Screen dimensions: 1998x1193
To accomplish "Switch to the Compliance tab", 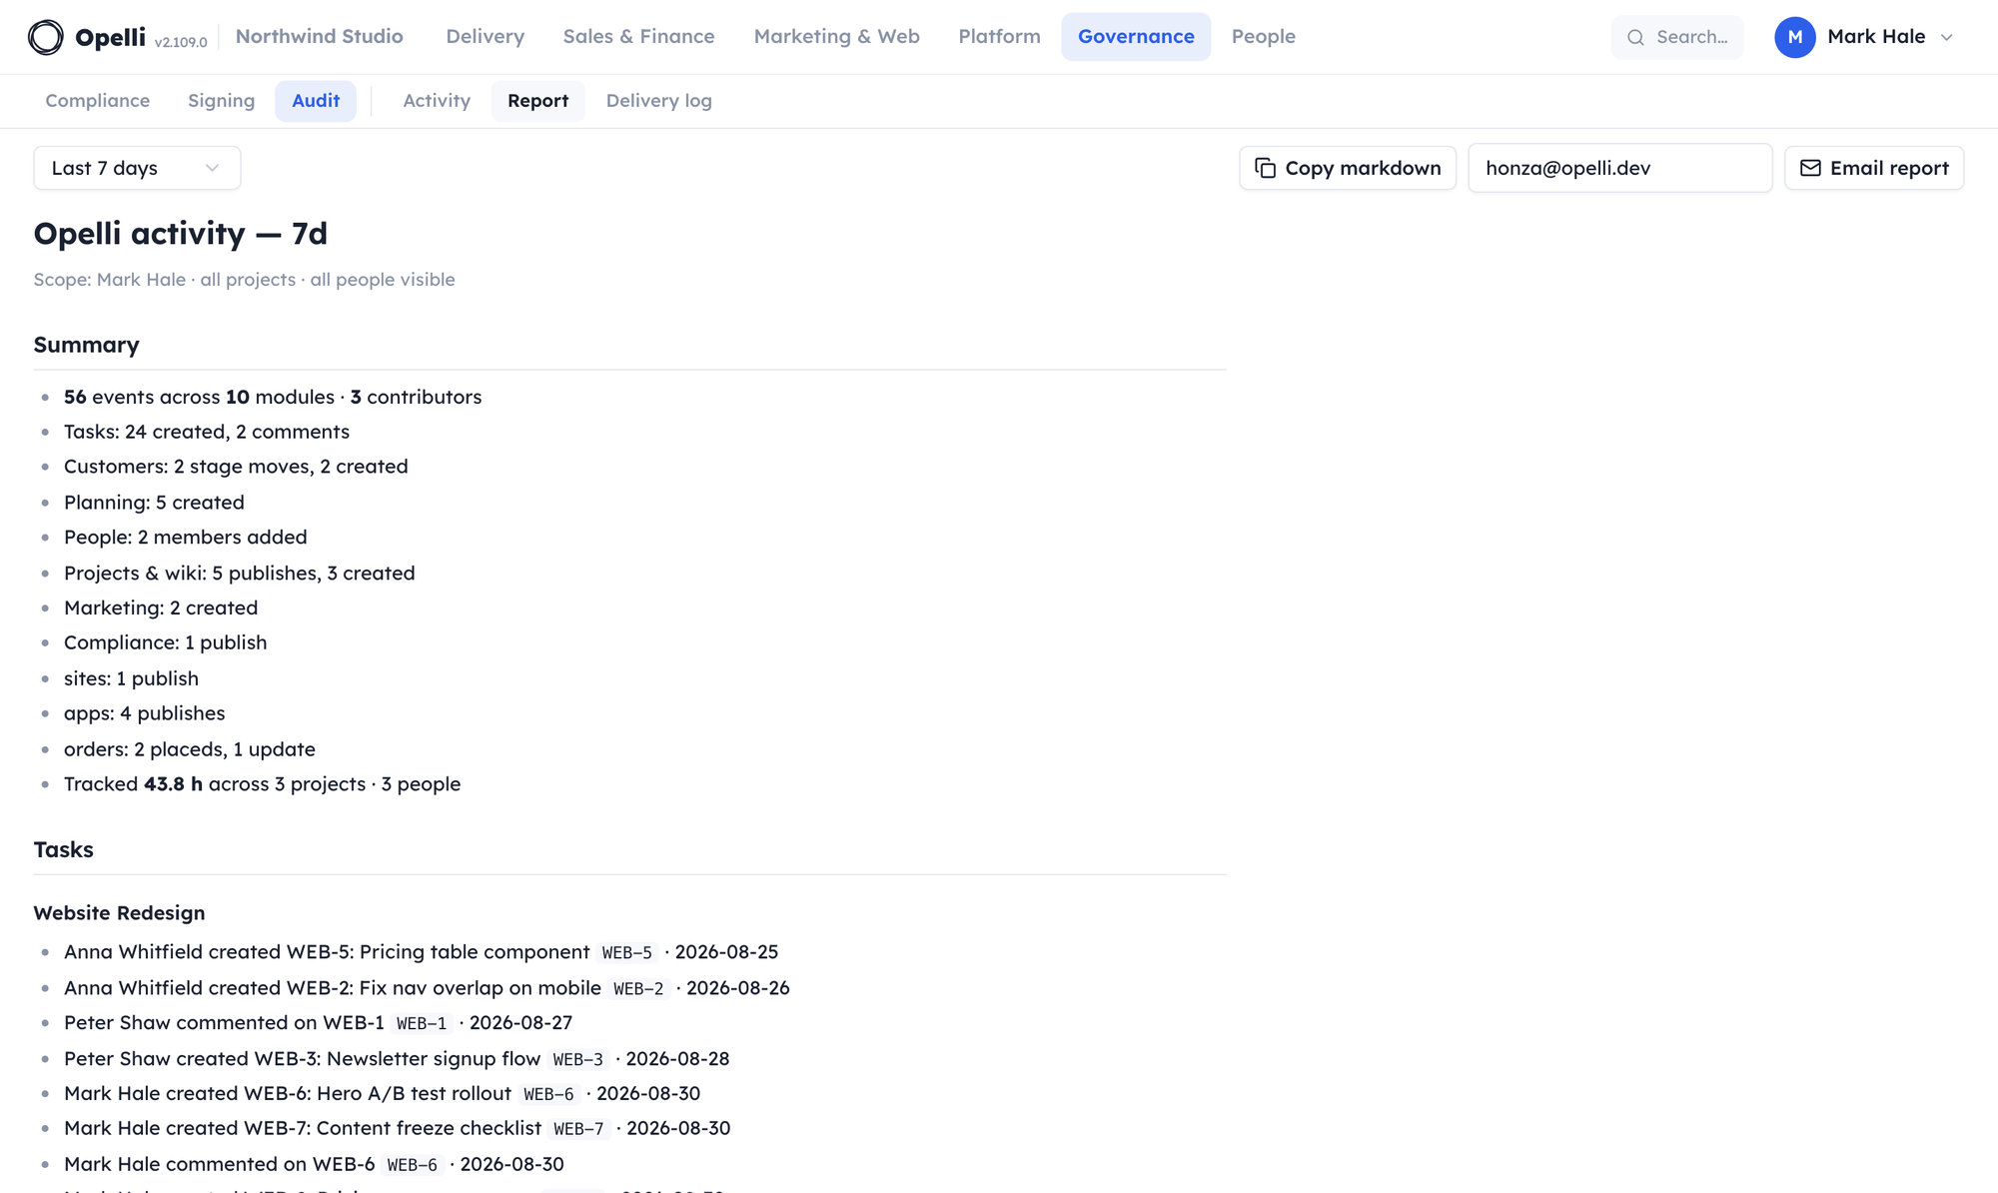I will point(97,101).
